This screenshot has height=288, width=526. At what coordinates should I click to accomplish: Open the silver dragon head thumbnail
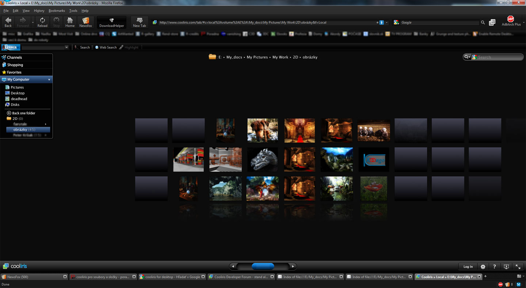[262, 159]
